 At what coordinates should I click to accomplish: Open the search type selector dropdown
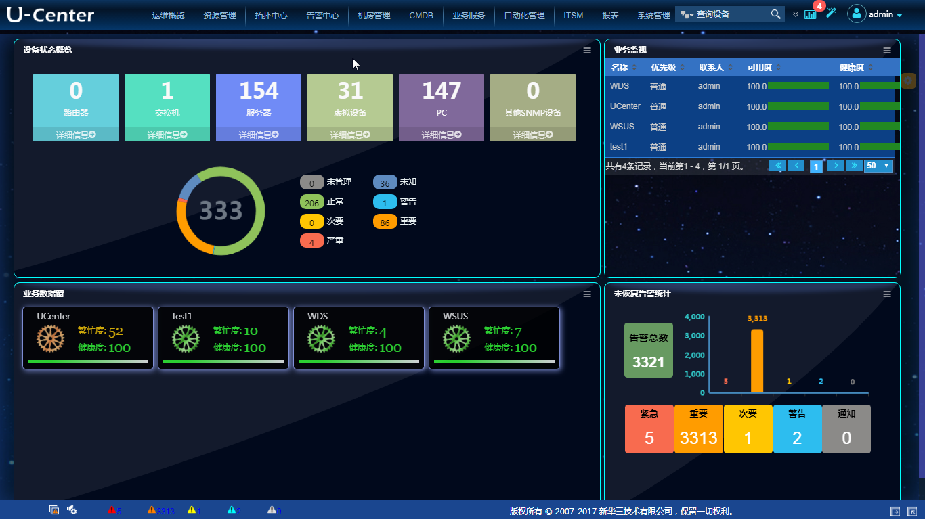point(687,14)
